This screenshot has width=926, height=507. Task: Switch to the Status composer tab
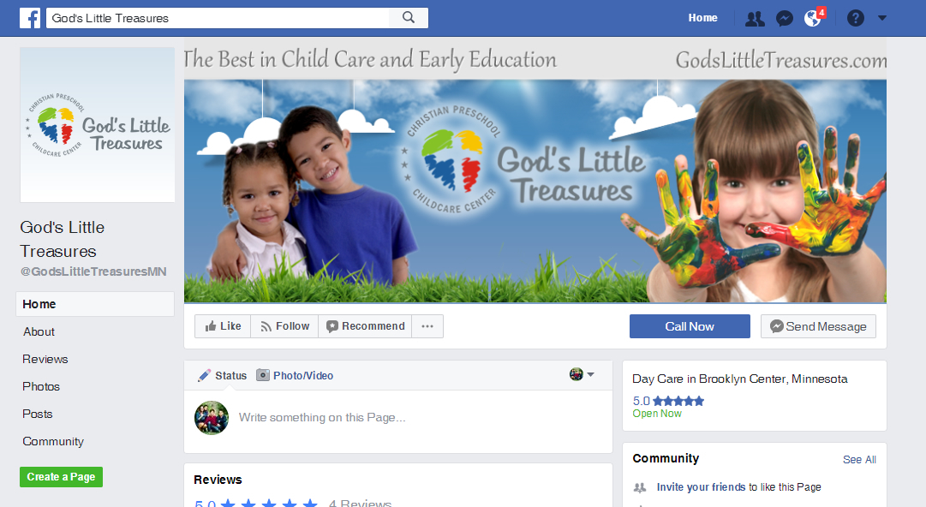[223, 375]
